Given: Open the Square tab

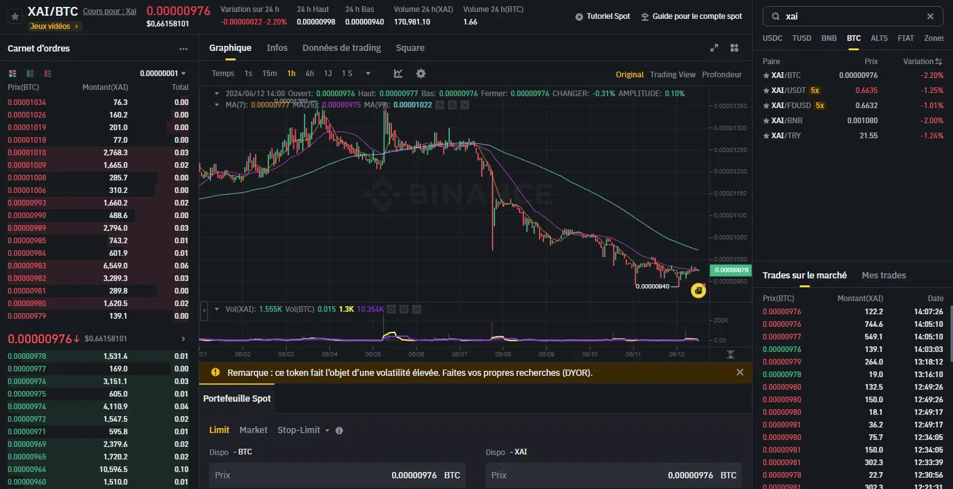Looking at the screenshot, I should pos(410,48).
